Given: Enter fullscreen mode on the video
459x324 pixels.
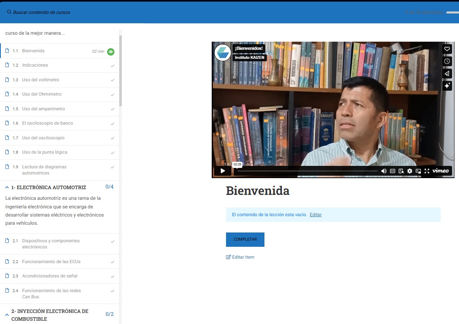Looking at the screenshot, I should (x=427, y=171).
